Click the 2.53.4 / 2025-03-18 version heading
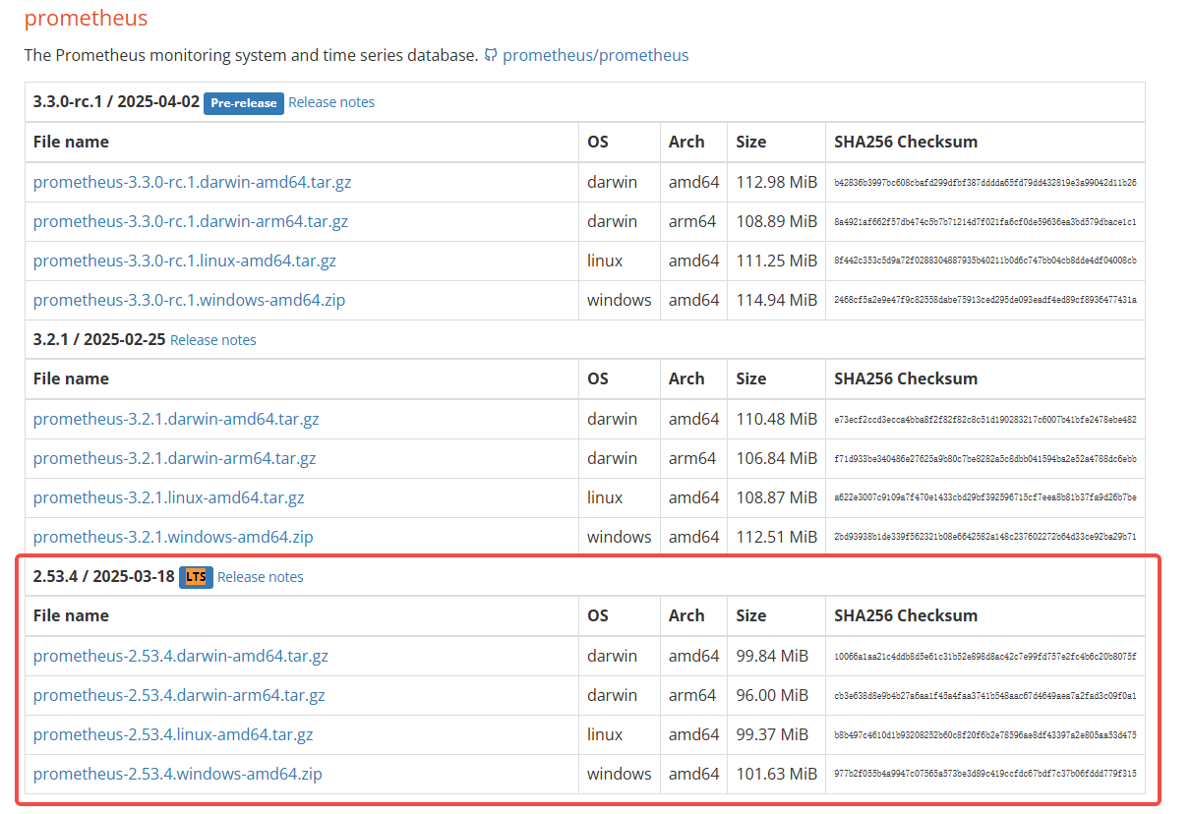This screenshot has width=1192, height=814. tap(103, 576)
